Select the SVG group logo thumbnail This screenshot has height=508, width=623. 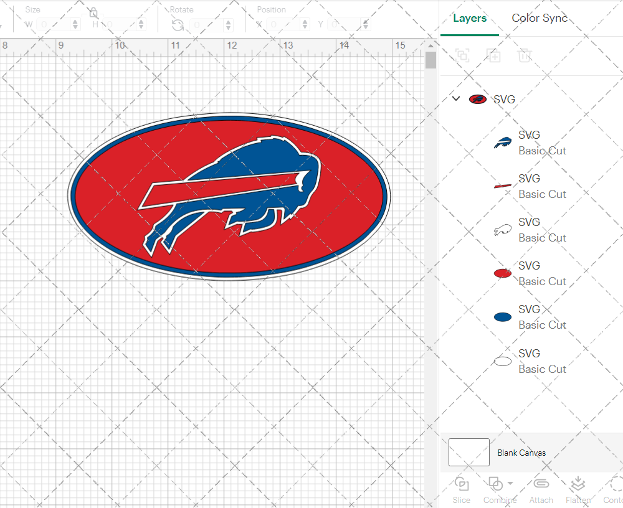click(478, 99)
